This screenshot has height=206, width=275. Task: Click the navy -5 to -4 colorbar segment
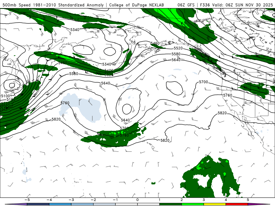38,204
